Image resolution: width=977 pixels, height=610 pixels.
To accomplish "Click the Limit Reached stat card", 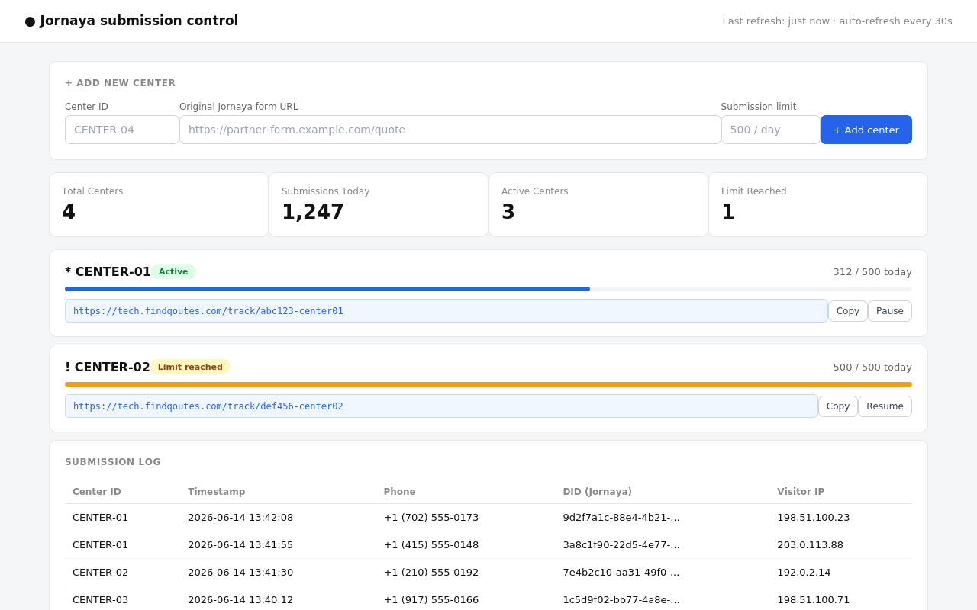I will click(x=818, y=205).
